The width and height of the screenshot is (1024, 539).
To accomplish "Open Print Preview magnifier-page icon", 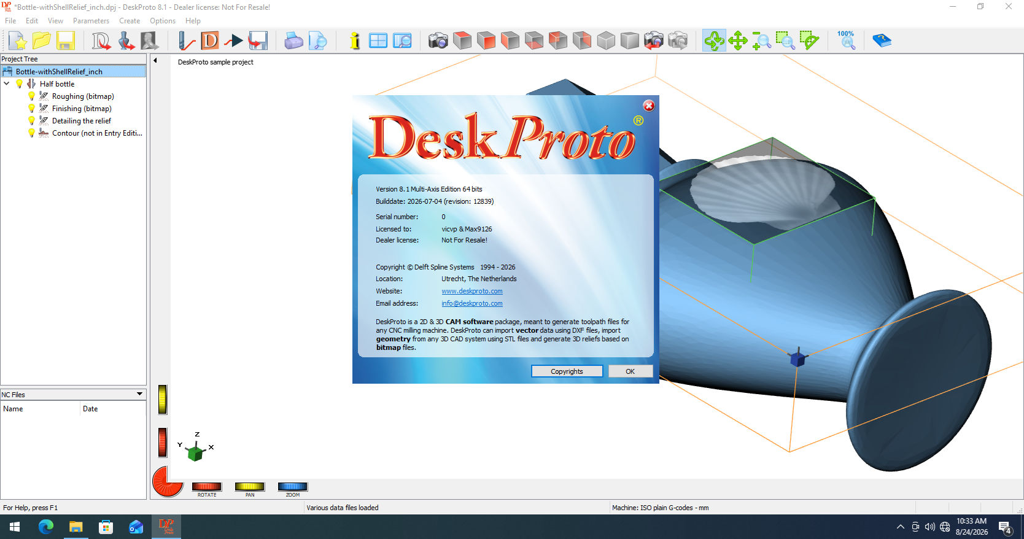I will click(x=318, y=41).
